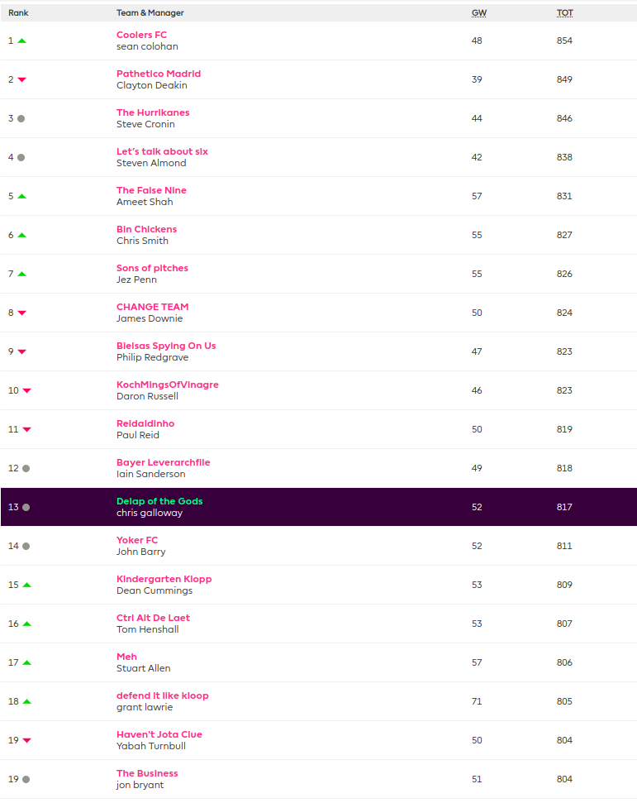Click green up arrow for The False Nine
Image resolution: width=637 pixels, height=803 pixels.
(x=21, y=196)
